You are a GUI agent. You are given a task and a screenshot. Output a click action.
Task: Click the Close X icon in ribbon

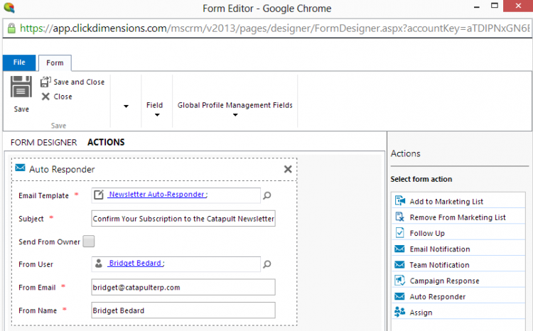click(x=45, y=97)
